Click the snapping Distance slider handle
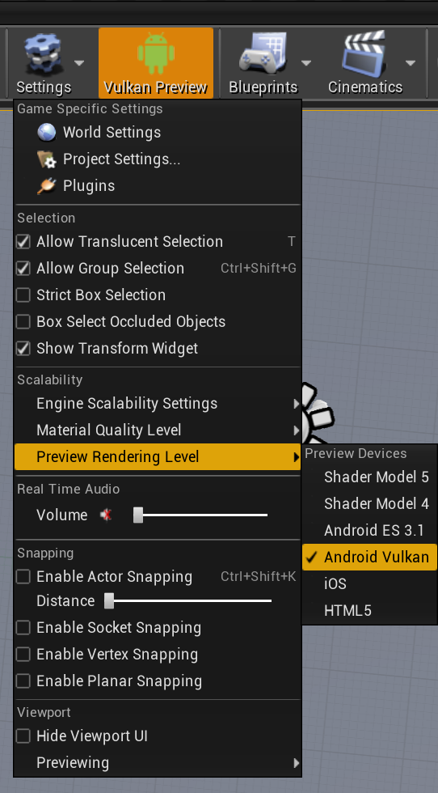This screenshot has width=438, height=793. [109, 601]
